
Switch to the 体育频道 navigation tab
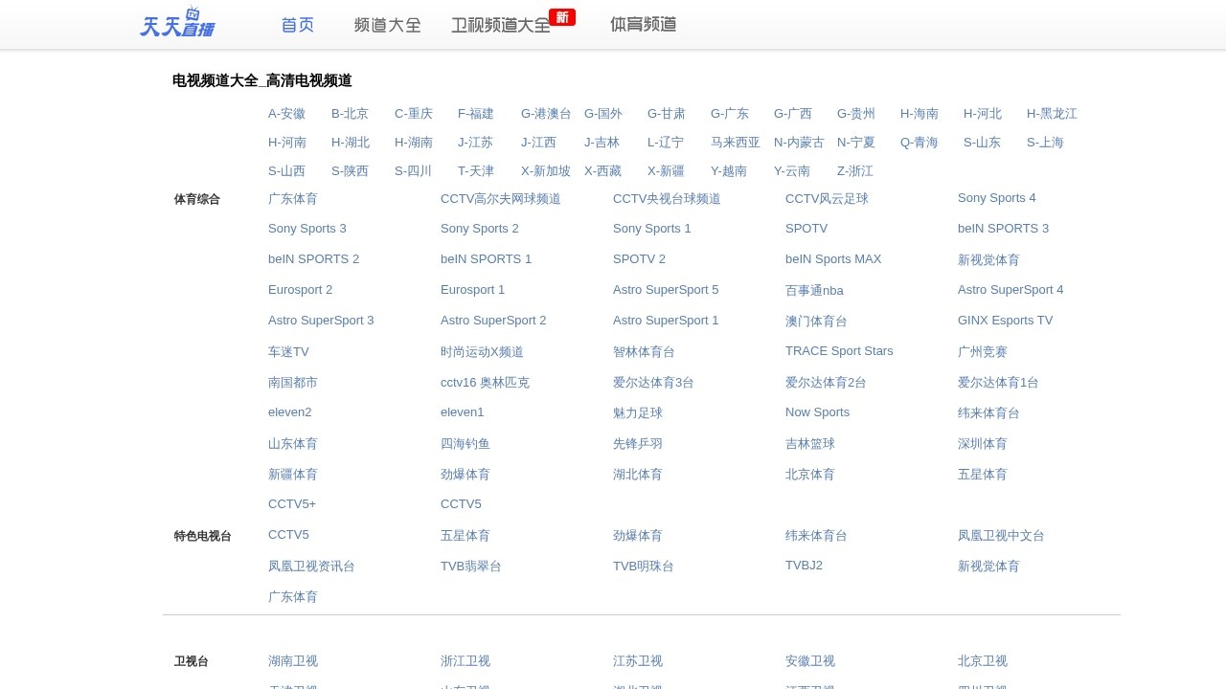tap(643, 25)
